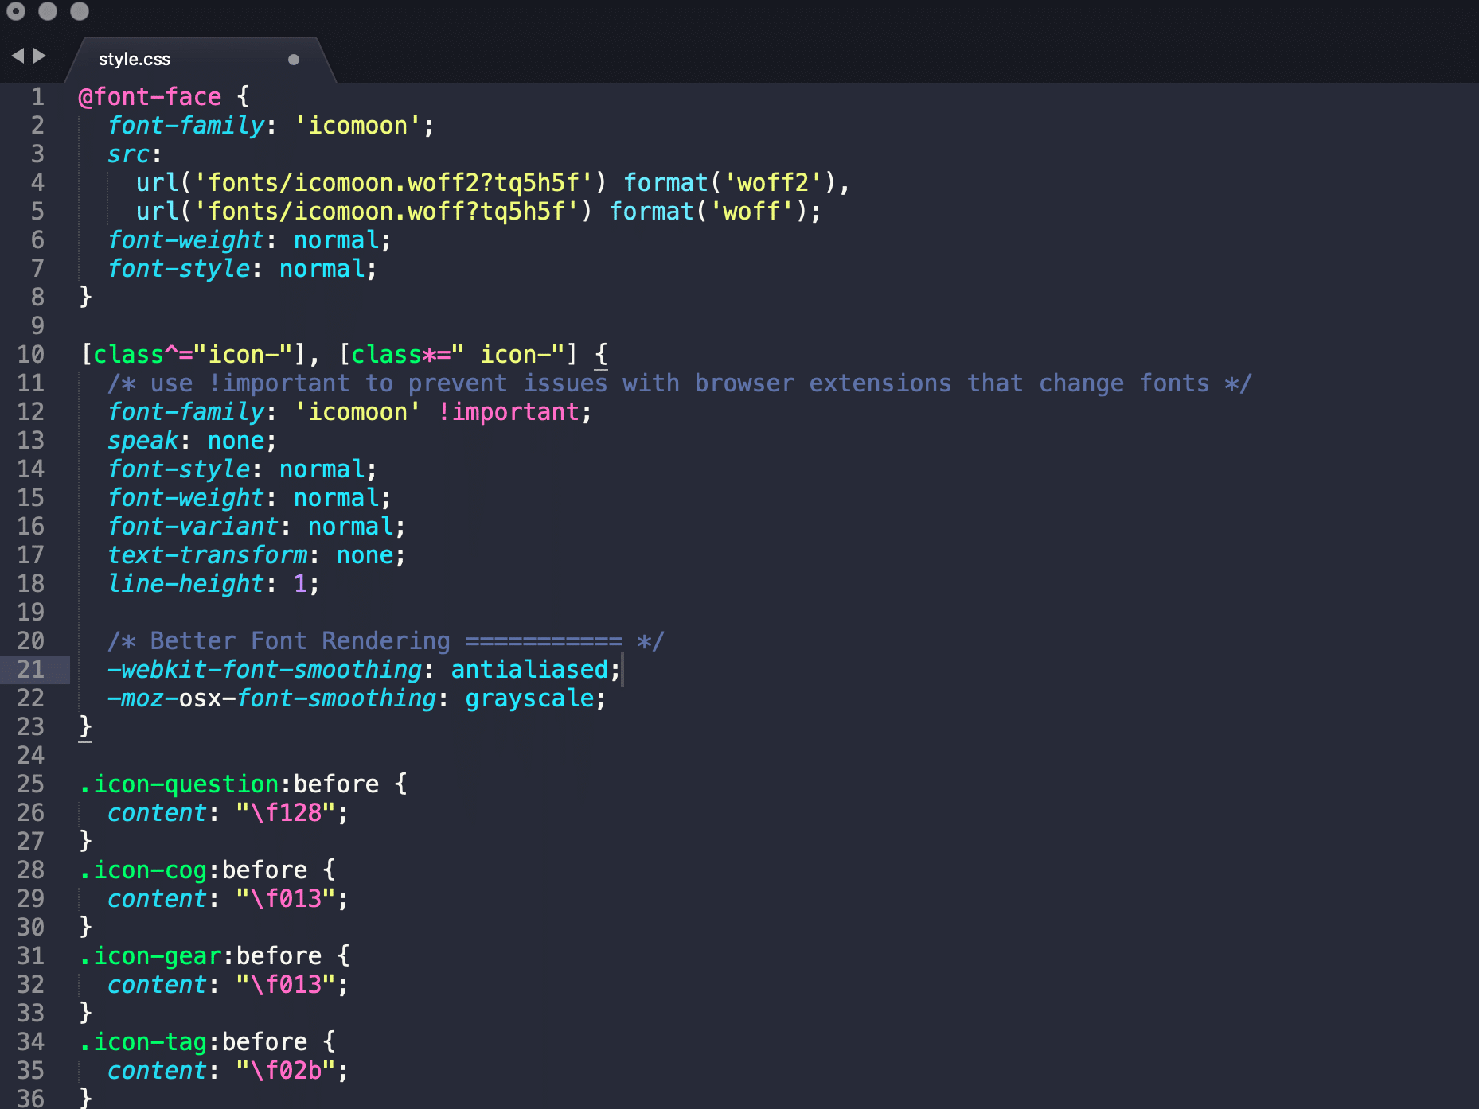Click line number 1 in the gutter
Screen dimensions: 1479x1109
[x=37, y=96]
